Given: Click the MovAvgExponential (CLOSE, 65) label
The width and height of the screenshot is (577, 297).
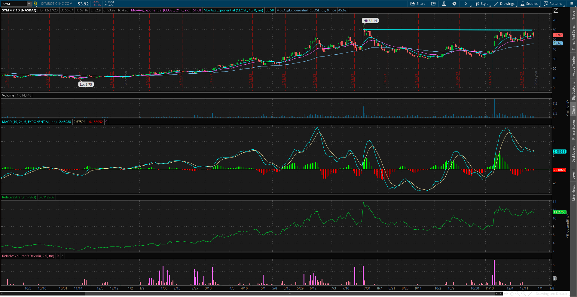Looking at the screenshot, I should [x=306, y=10].
